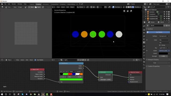Screen dimensions: 171x96
Task: Click the zoom view magnifier icon
Action: coord(131,11)
